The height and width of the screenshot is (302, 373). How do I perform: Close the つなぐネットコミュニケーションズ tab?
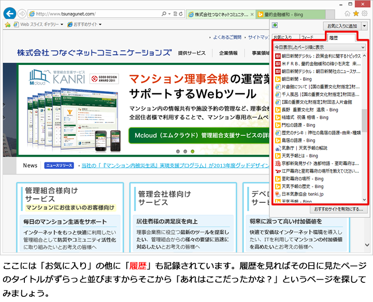[x=252, y=15]
